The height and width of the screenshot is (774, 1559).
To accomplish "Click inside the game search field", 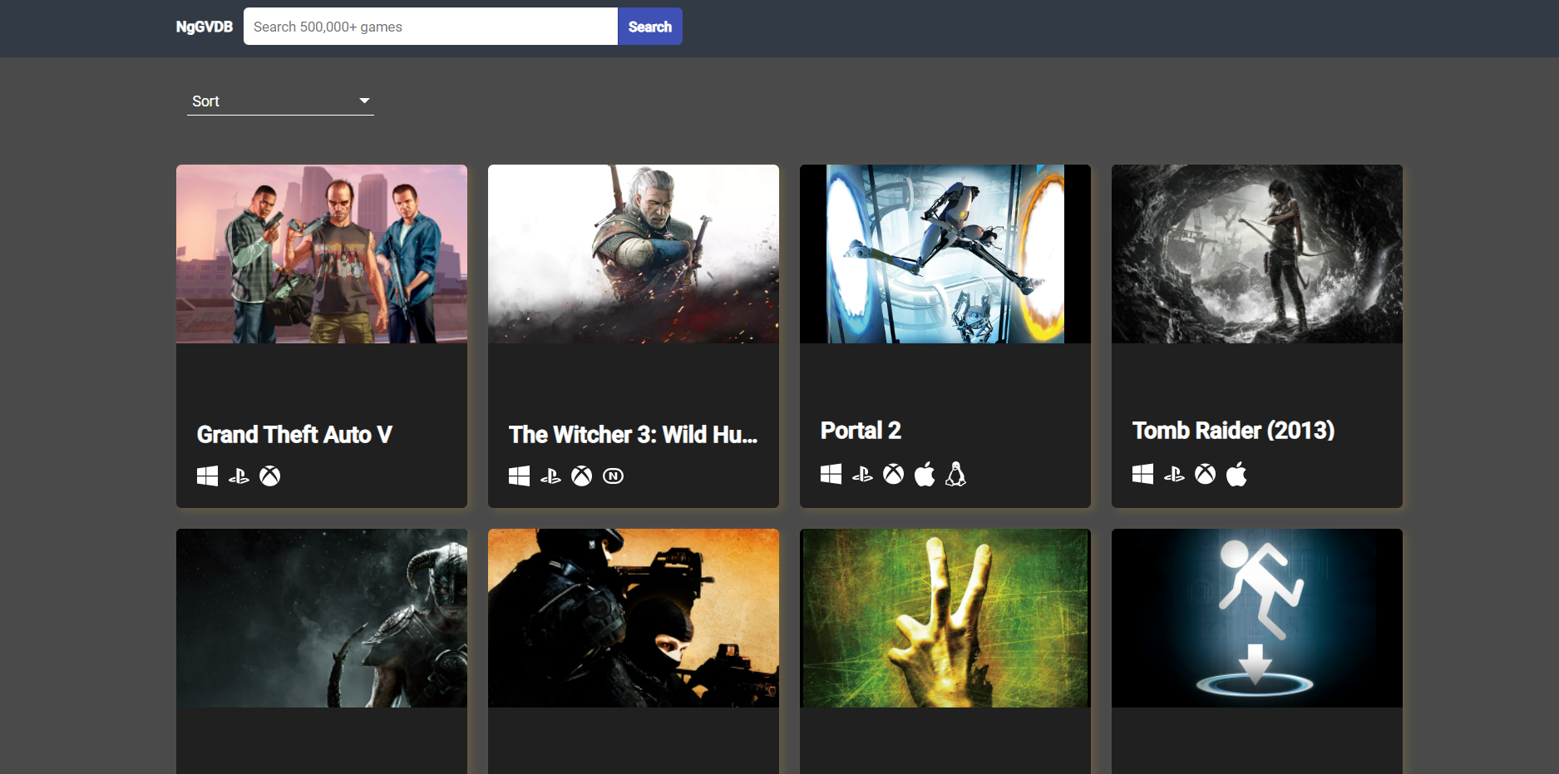I will tap(429, 26).
